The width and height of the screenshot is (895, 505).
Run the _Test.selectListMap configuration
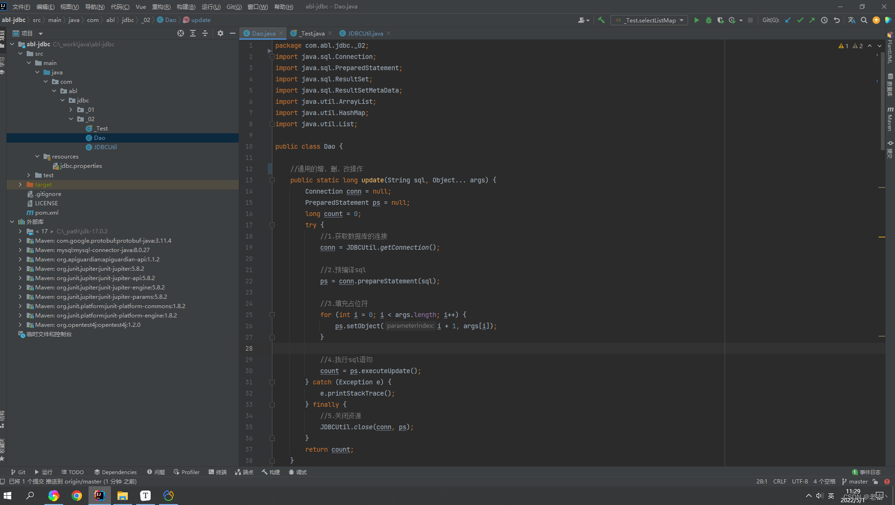click(697, 20)
